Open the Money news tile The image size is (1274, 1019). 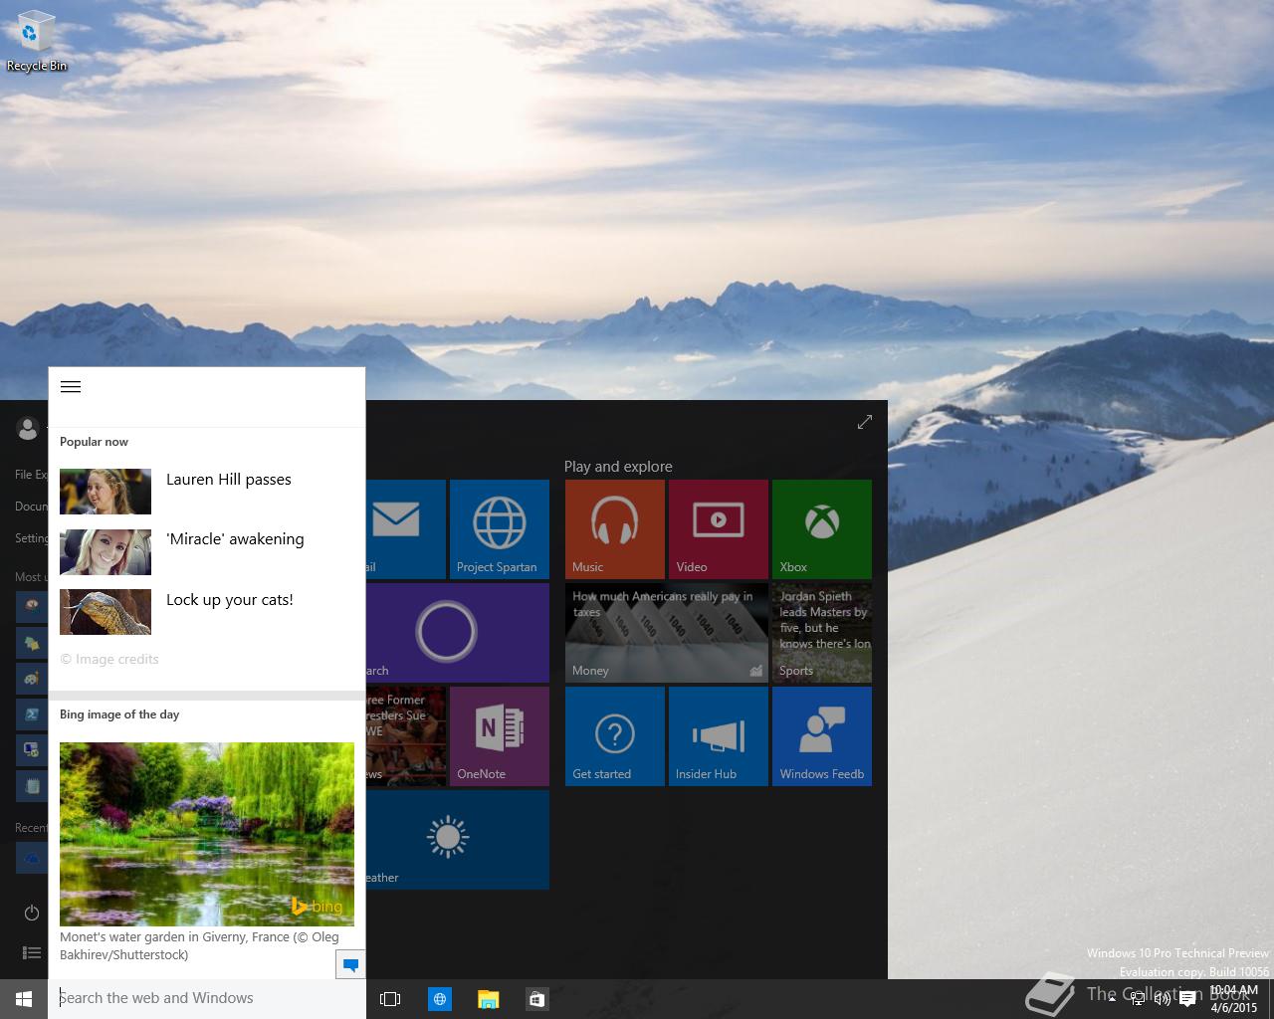click(667, 633)
